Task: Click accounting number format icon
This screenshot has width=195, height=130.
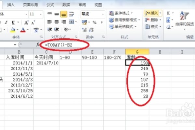Action: point(84,22)
